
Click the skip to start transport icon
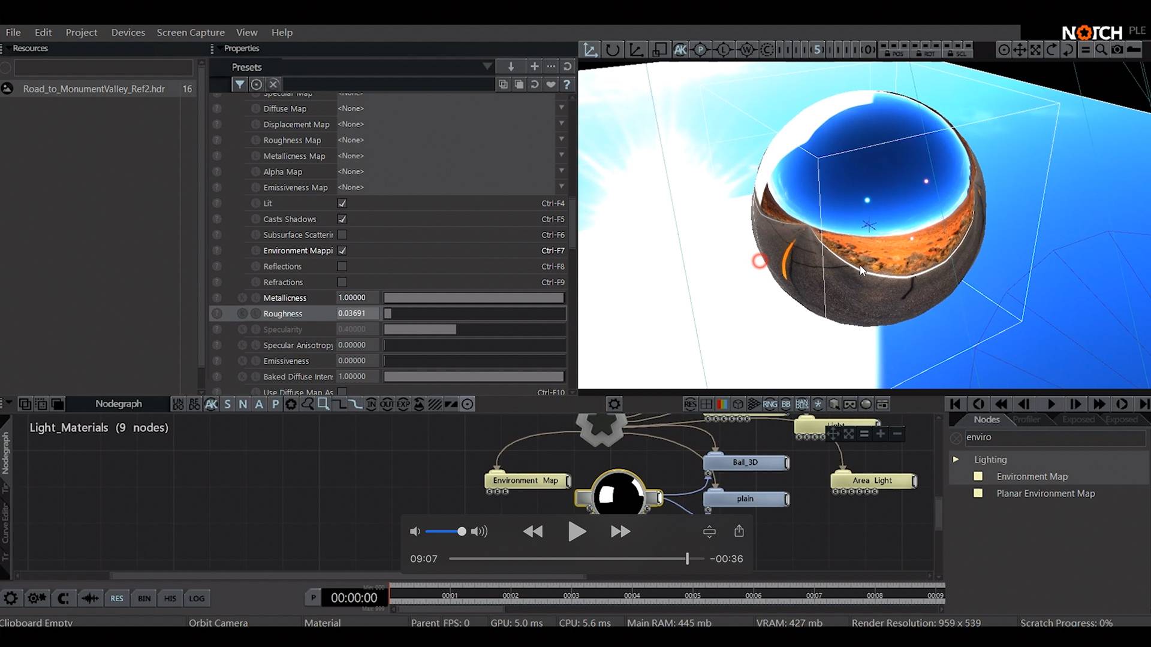(956, 404)
